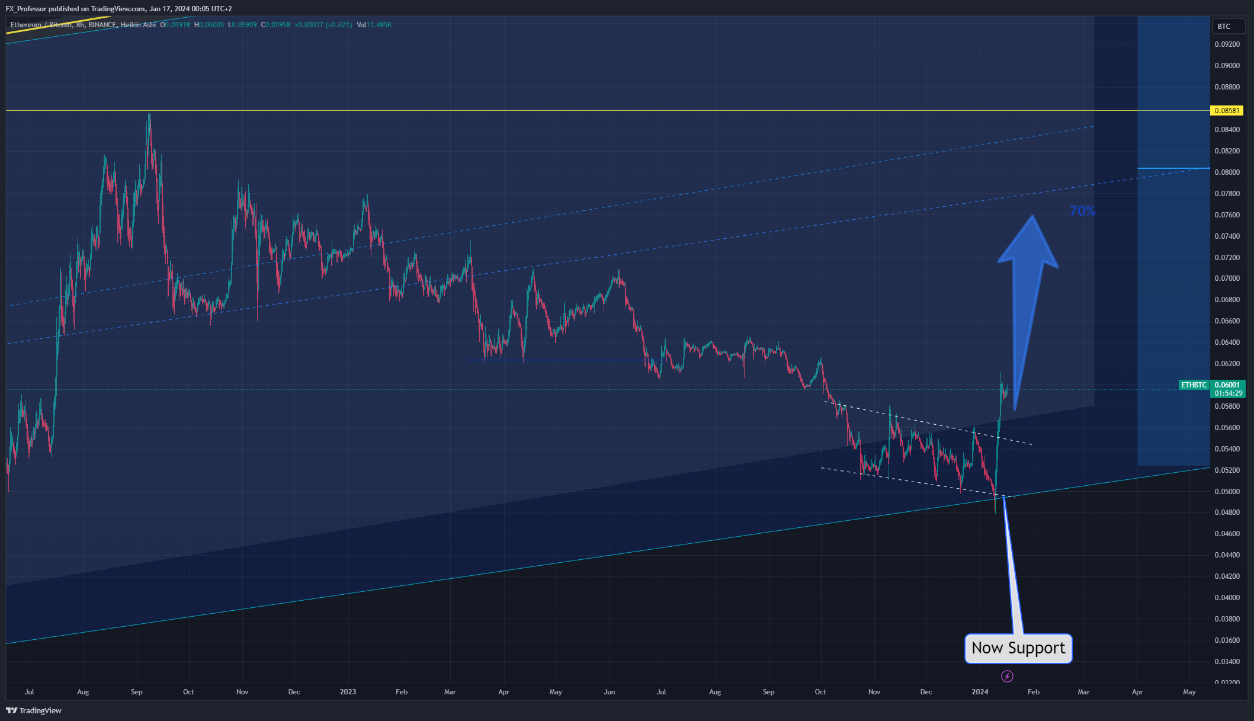Click the Ethereum / Bitcoin symbol title
Image resolution: width=1254 pixels, height=721 pixels.
coord(41,25)
